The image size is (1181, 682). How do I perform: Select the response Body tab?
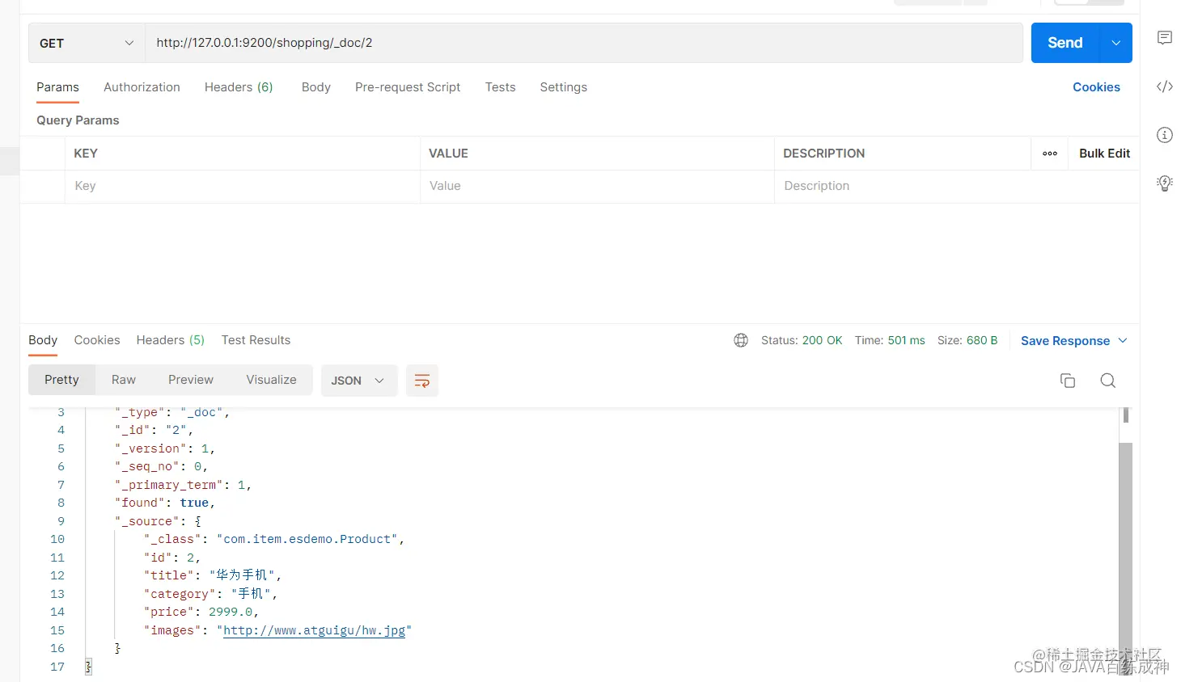[x=43, y=340]
